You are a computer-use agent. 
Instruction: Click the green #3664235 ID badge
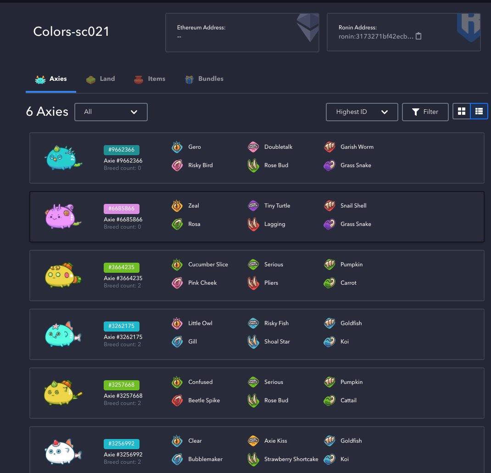122,267
